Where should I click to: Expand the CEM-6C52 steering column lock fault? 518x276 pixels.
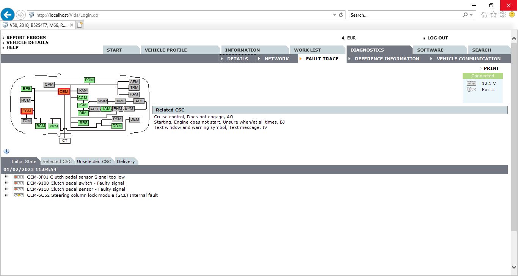coord(6,195)
